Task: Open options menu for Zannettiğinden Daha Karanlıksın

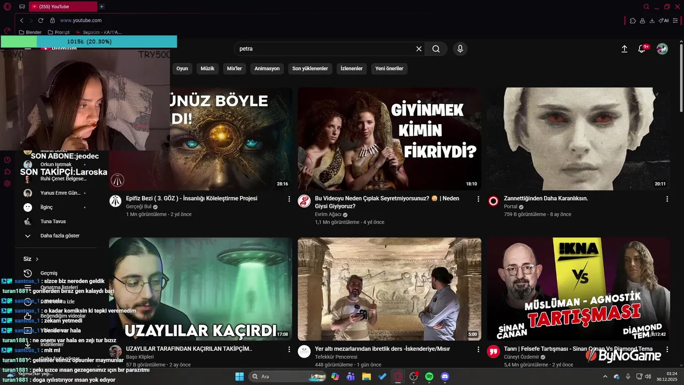Action: coord(667,199)
